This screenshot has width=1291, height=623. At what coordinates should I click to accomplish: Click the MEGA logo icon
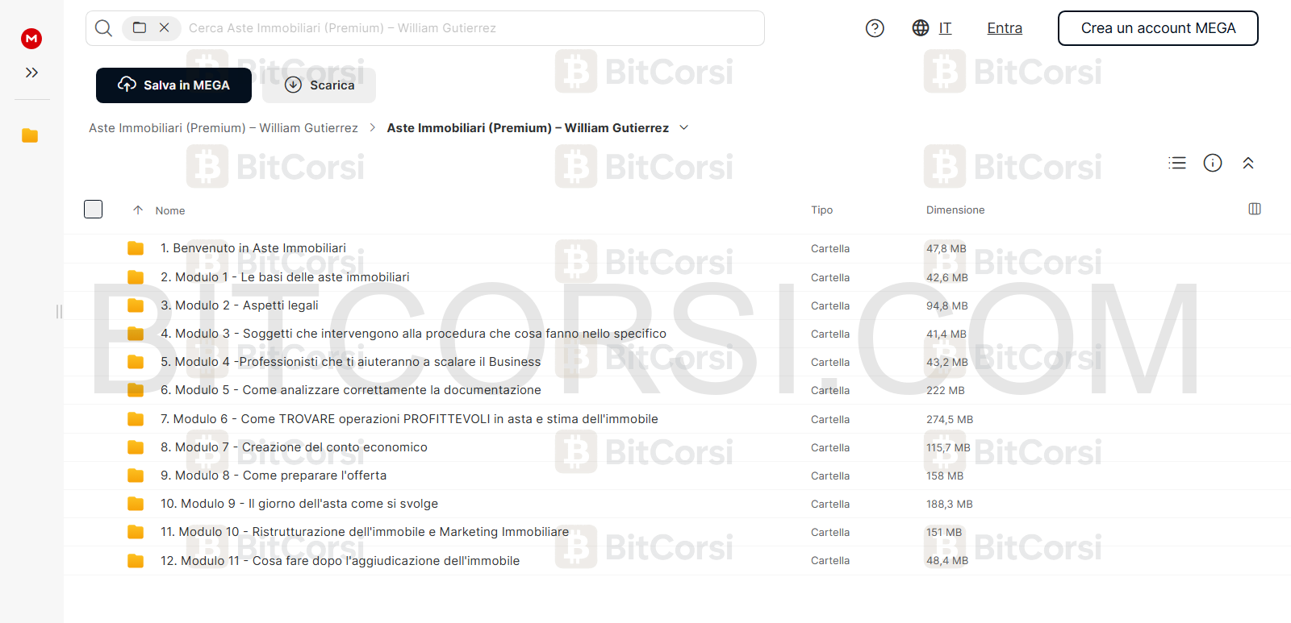(x=31, y=38)
